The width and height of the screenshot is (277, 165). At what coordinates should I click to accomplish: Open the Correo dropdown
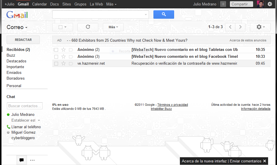point(17,27)
